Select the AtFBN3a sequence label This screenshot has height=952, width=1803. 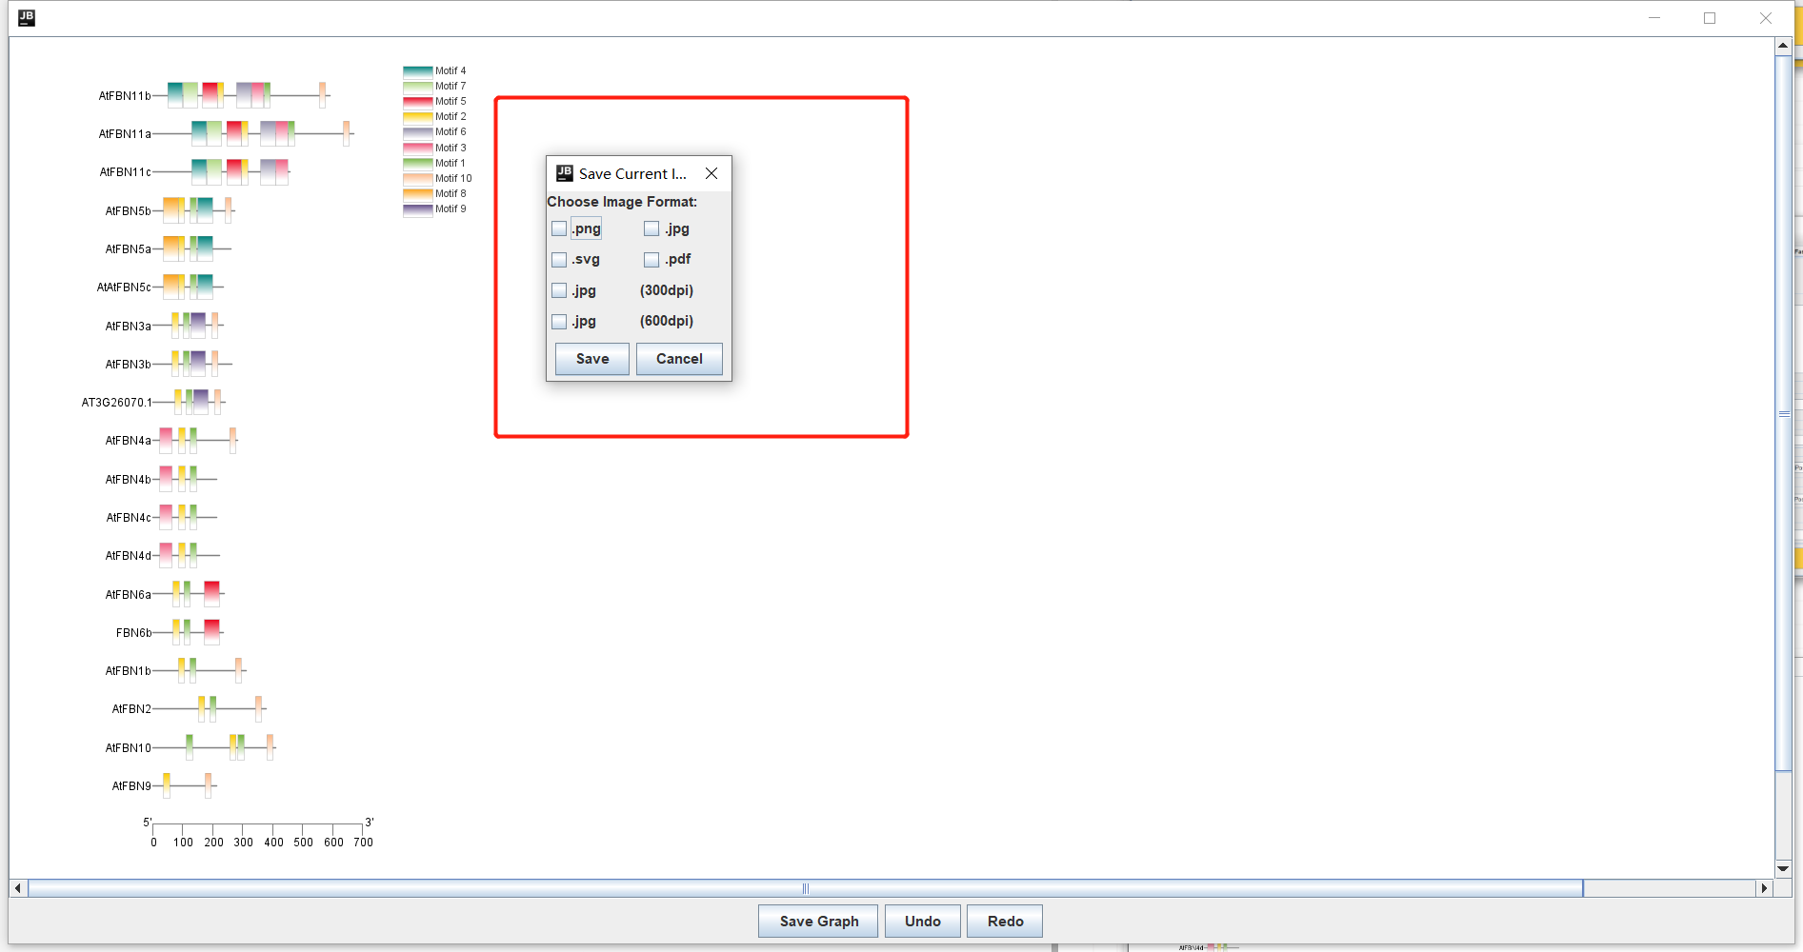[129, 327]
